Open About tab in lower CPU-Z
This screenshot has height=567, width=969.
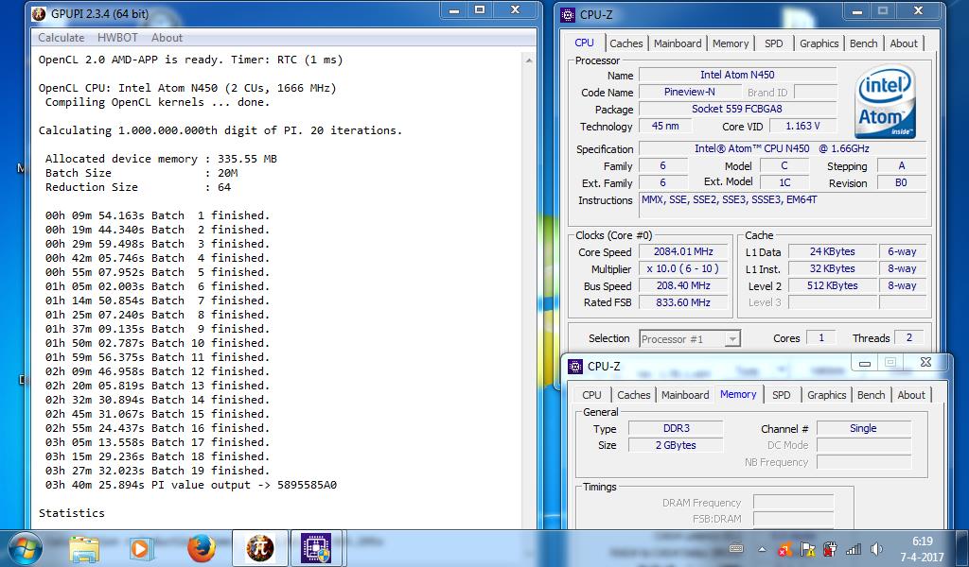[911, 395]
